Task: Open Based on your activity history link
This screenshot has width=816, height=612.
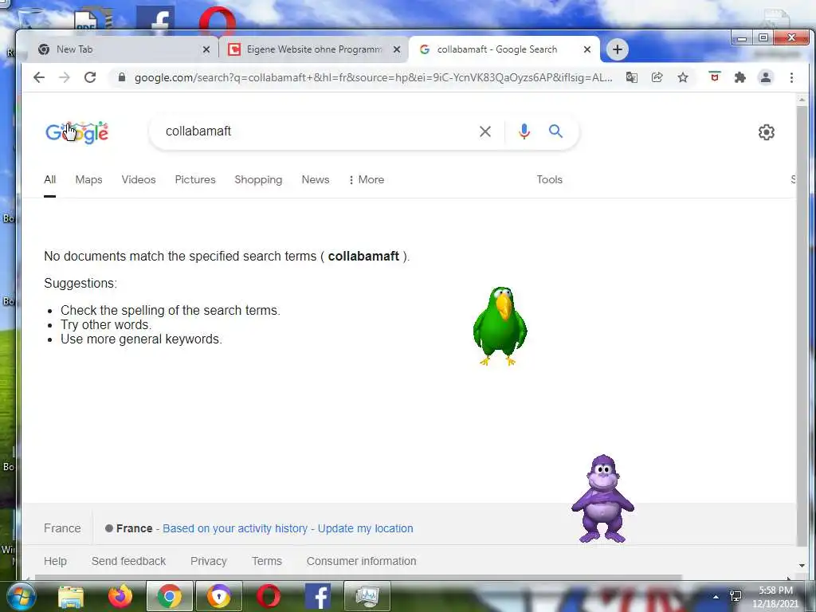Action: click(235, 528)
